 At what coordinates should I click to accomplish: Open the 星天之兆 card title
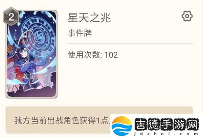pos(89,18)
